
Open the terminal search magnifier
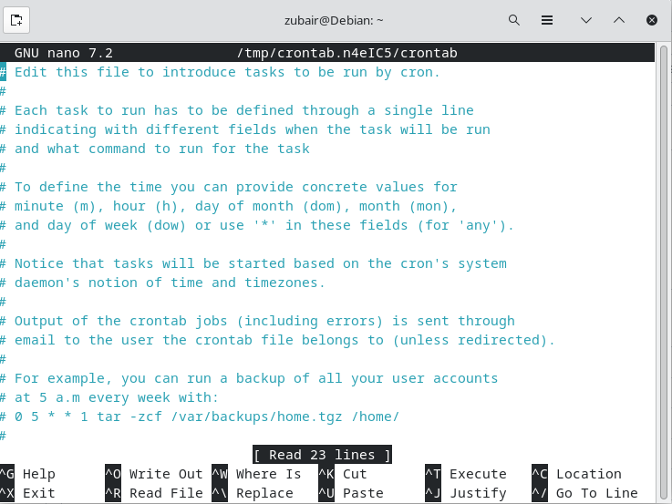(514, 20)
